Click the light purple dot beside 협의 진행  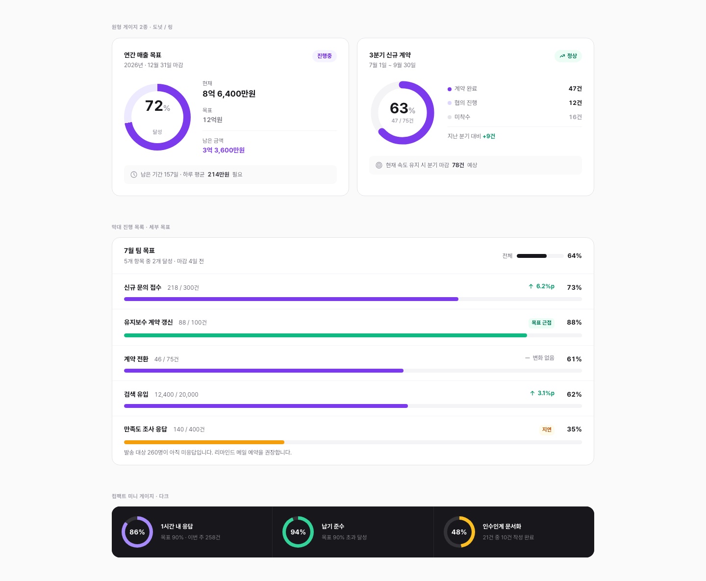[450, 103]
